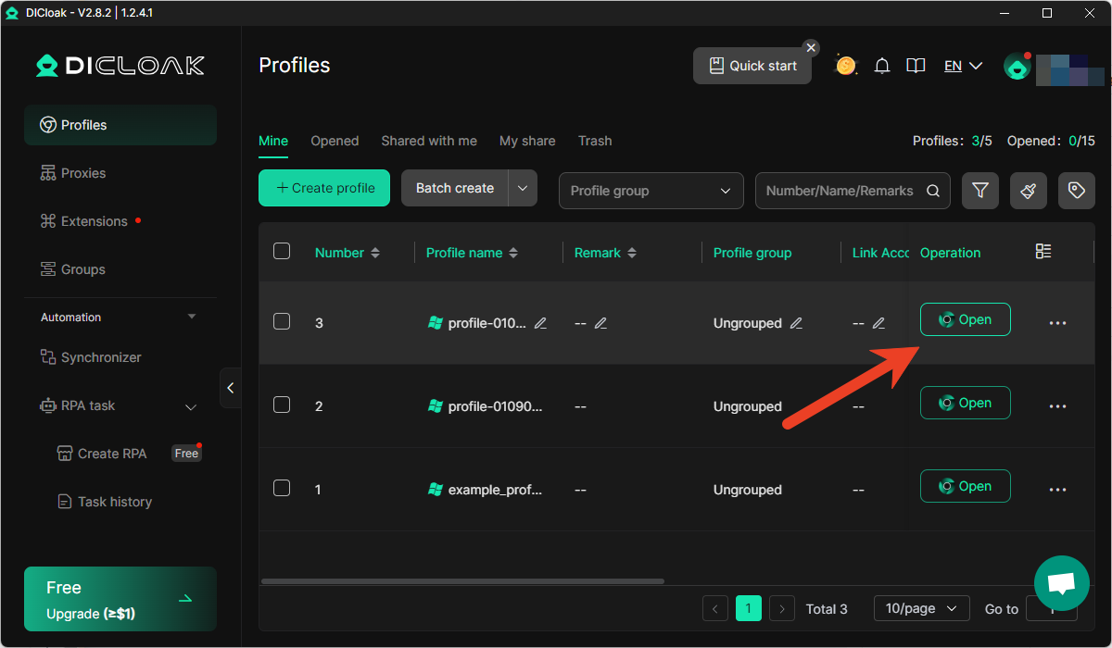
Task: Open the notifications bell
Action: pyautogui.click(x=882, y=66)
